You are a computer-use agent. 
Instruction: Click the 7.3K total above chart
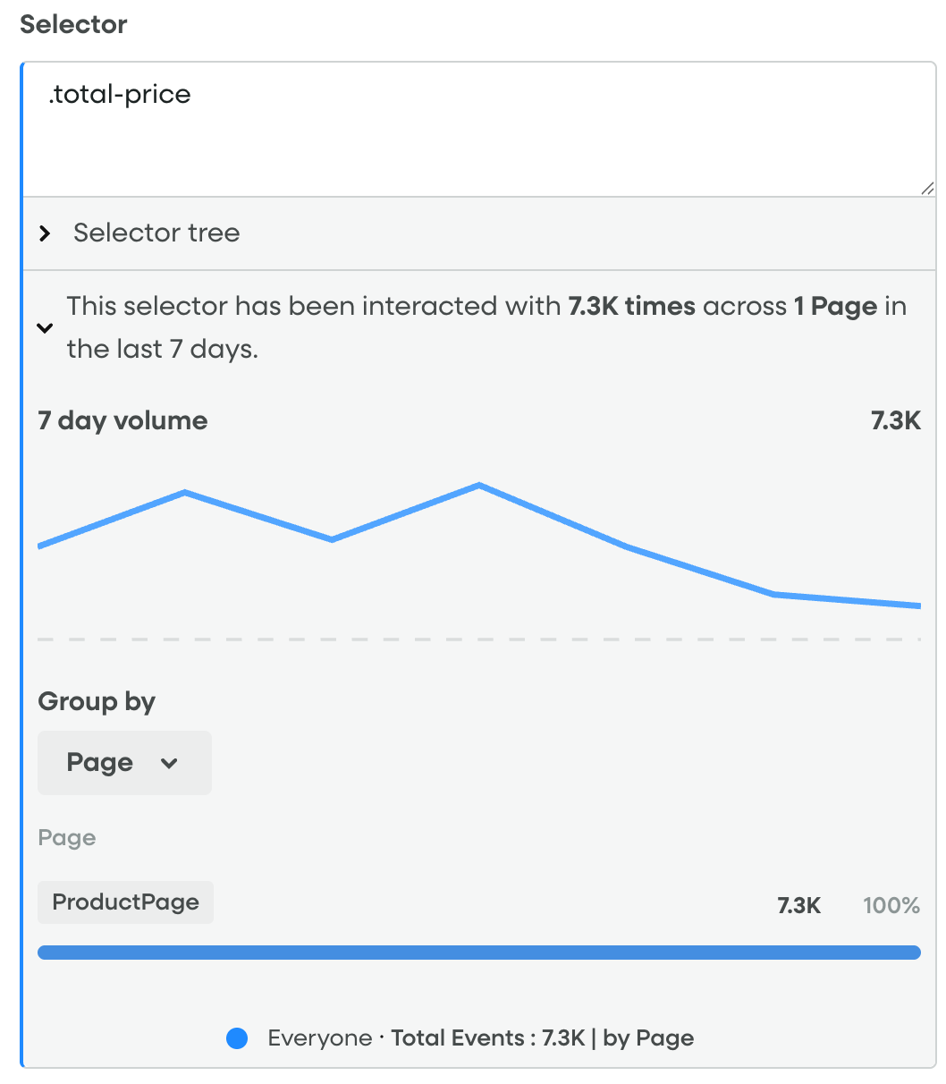coord(895,421)
